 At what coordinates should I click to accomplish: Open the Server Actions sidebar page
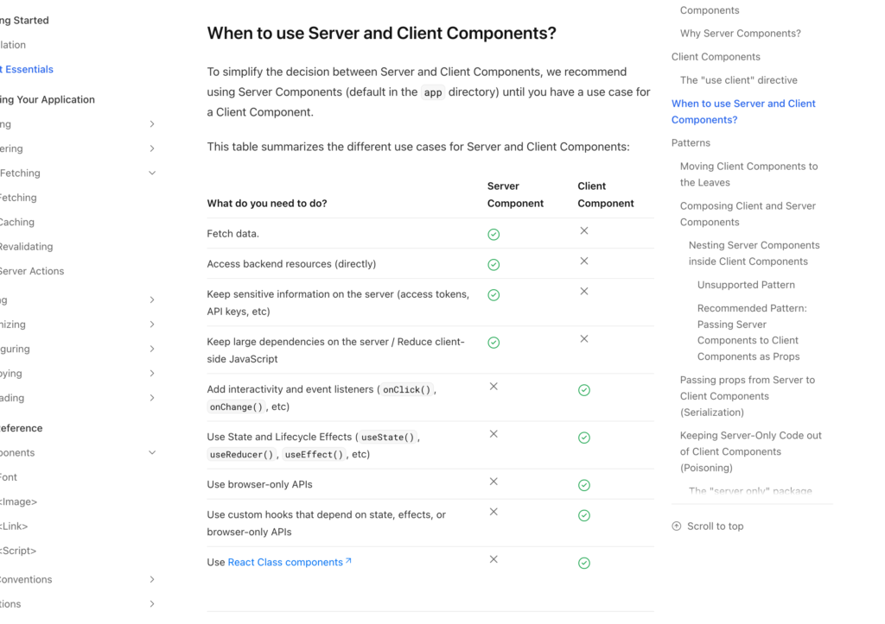click(x=32, y=271)
